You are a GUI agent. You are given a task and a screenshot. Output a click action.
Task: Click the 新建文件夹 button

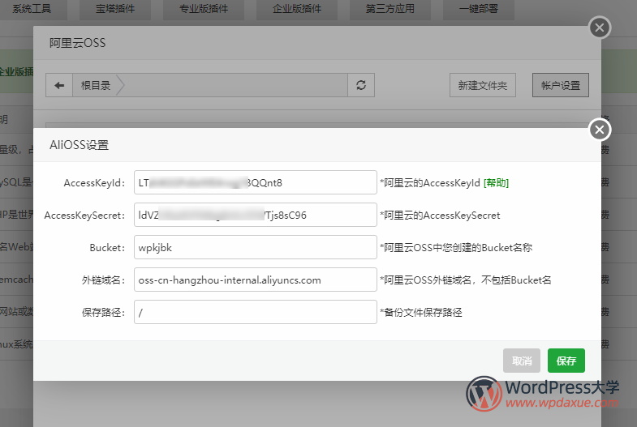(x=483, y=85)
